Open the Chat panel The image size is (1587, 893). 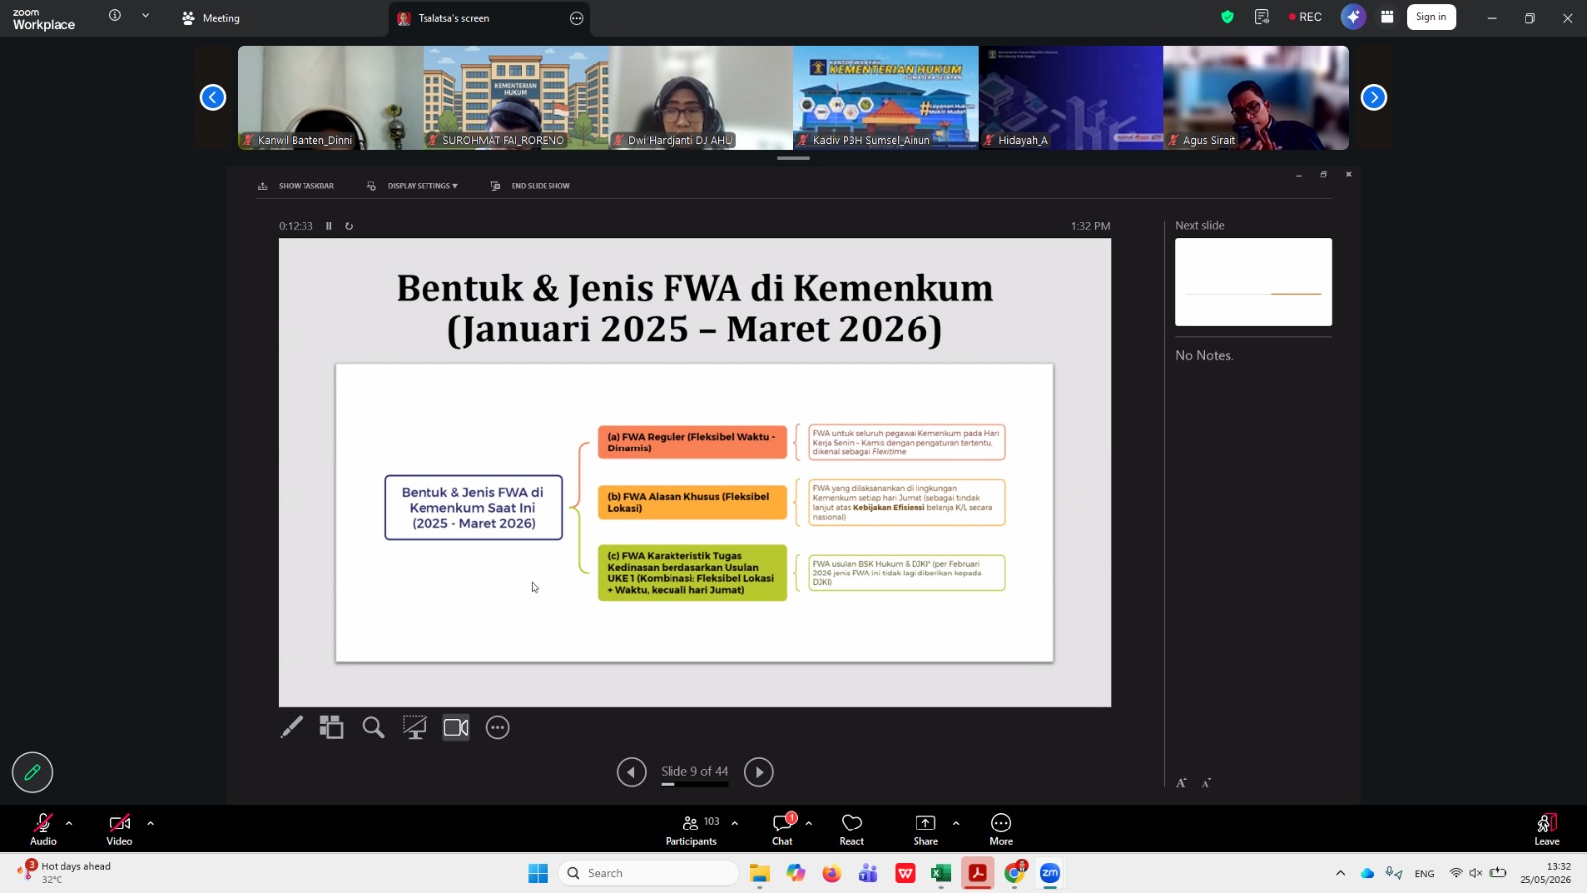tap(783, 829)
